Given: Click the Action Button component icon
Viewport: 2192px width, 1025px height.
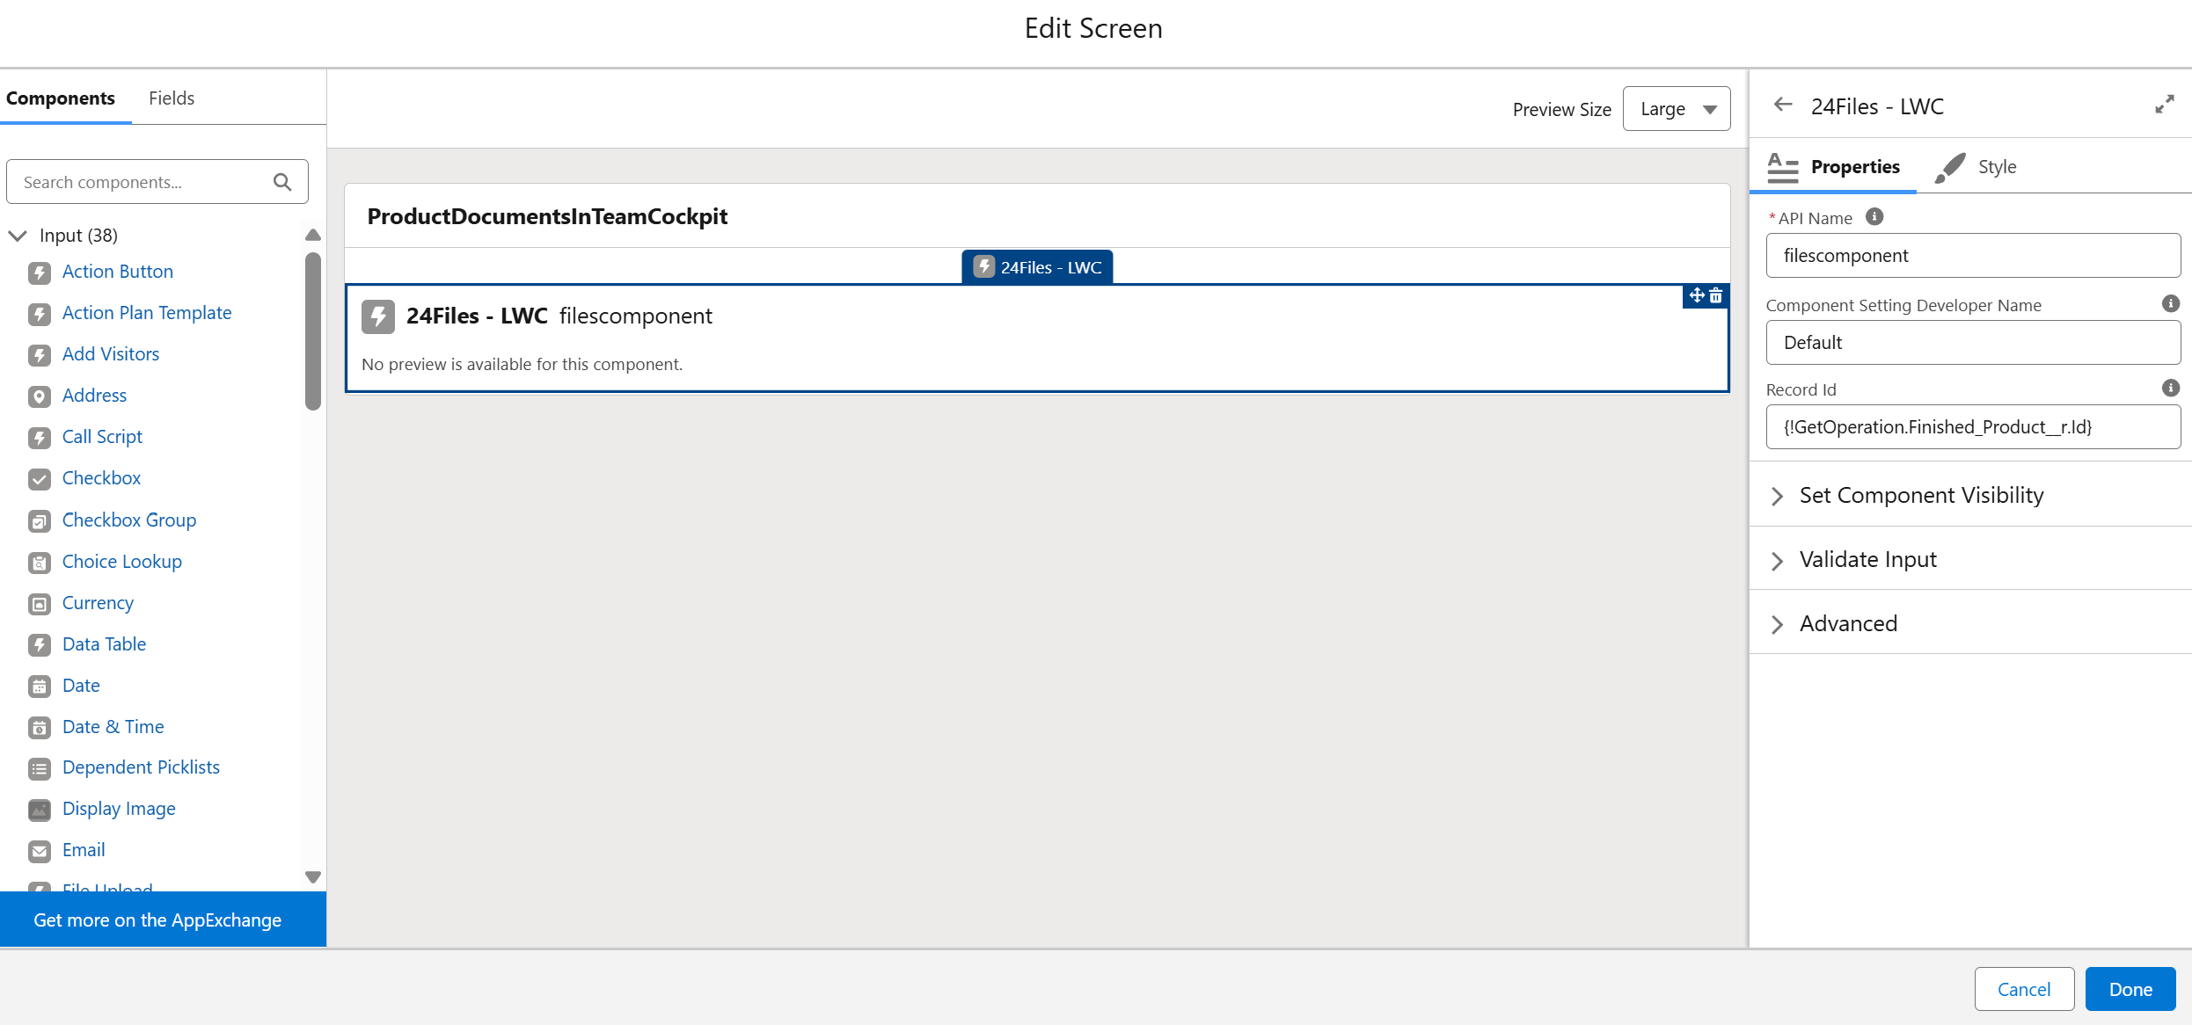Looking at the screenshot, I should click(x=40, y=273).
